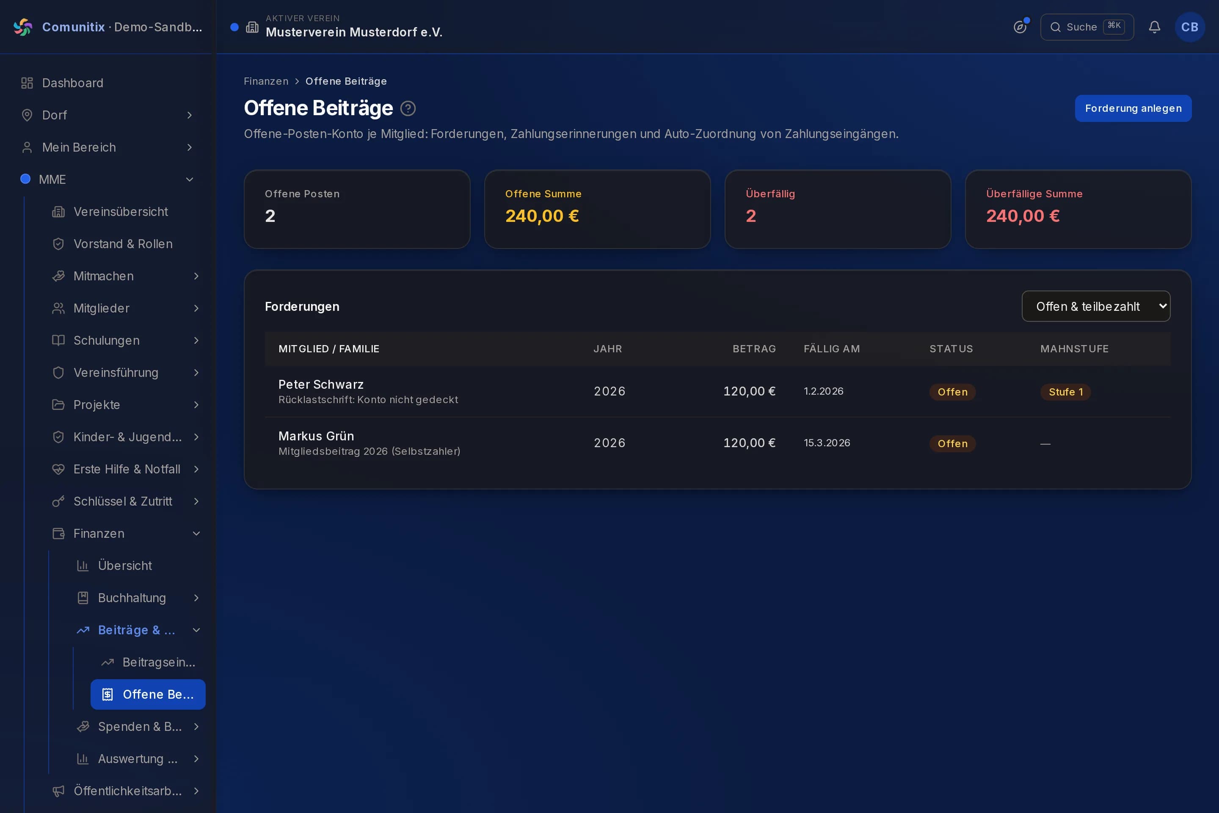Collapse the Finanzen submenu
The width and height of the screenshot is (1219, 813).
click(196, 534)
